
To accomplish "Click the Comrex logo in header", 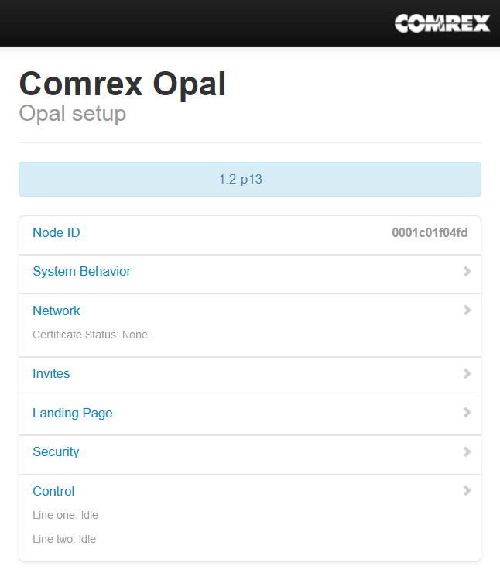I will [442, 23].
